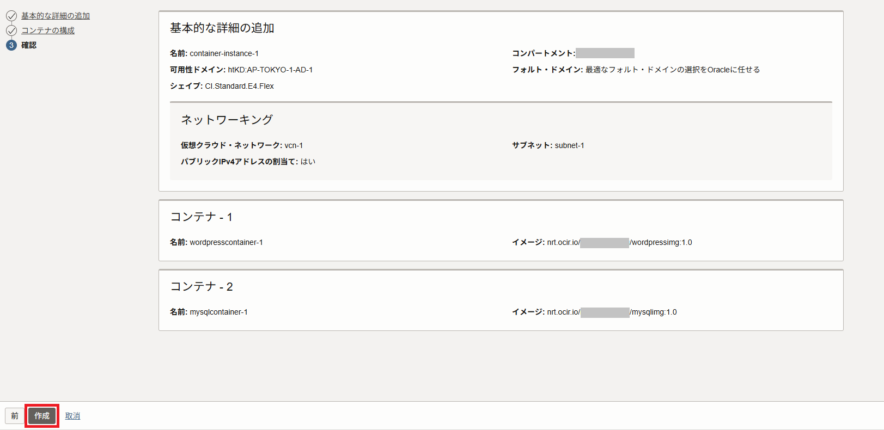Viewport: 884px width, 430px height.
Task: Select the 確認 step label
Action: coord(29,45)
